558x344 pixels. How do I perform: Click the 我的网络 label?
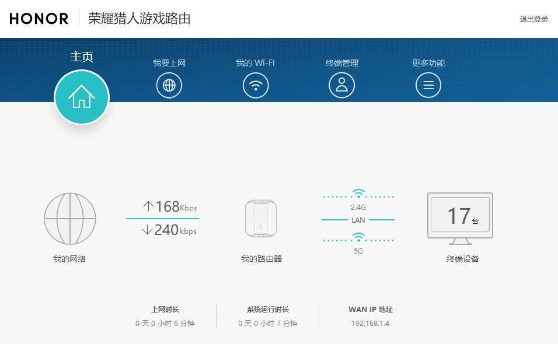pos(69,259)
